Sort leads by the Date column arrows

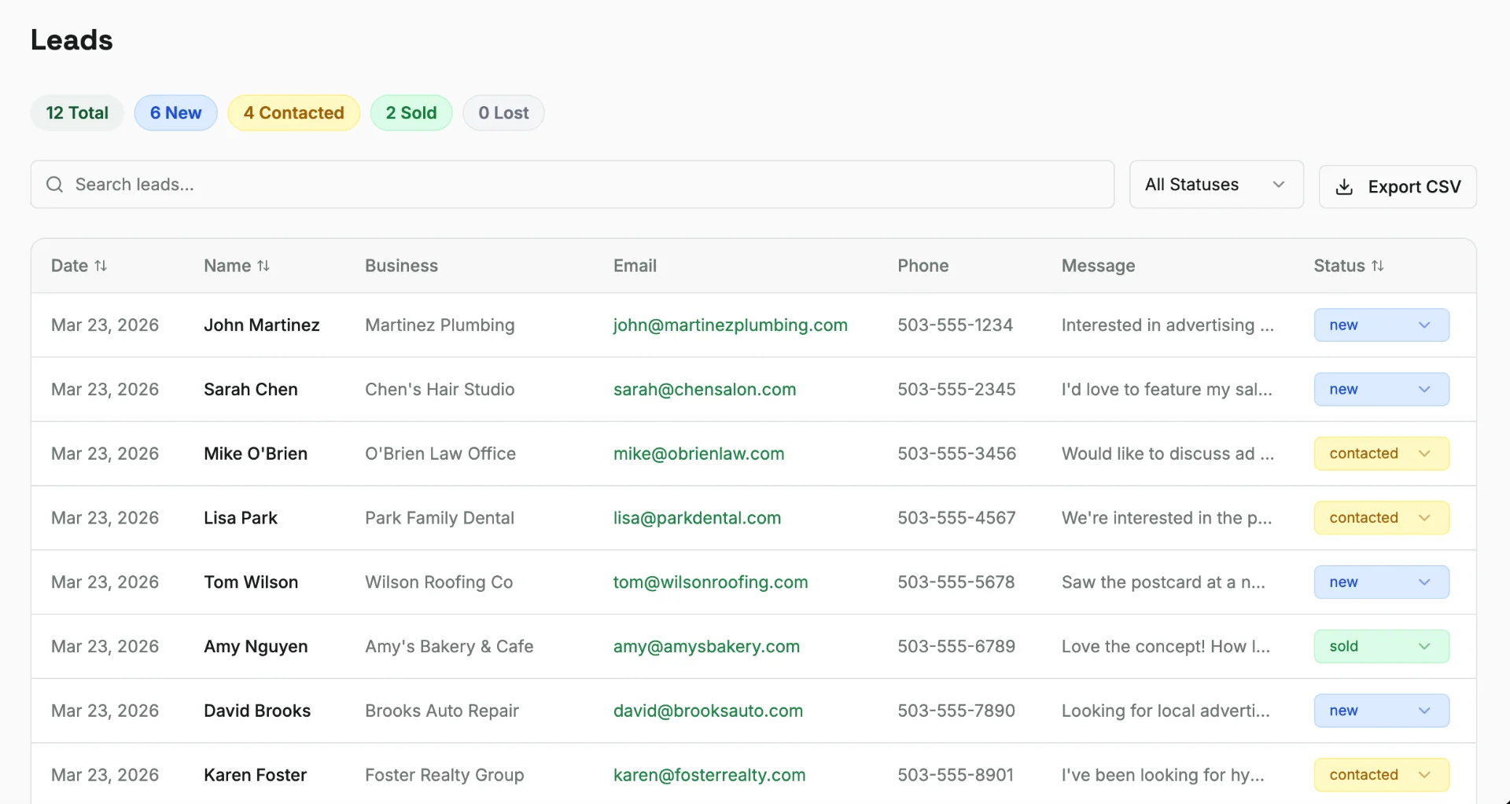[x=101, y=266]
